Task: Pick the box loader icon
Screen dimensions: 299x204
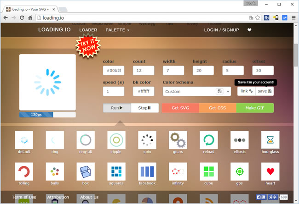Action: click(x=86, y=171)
